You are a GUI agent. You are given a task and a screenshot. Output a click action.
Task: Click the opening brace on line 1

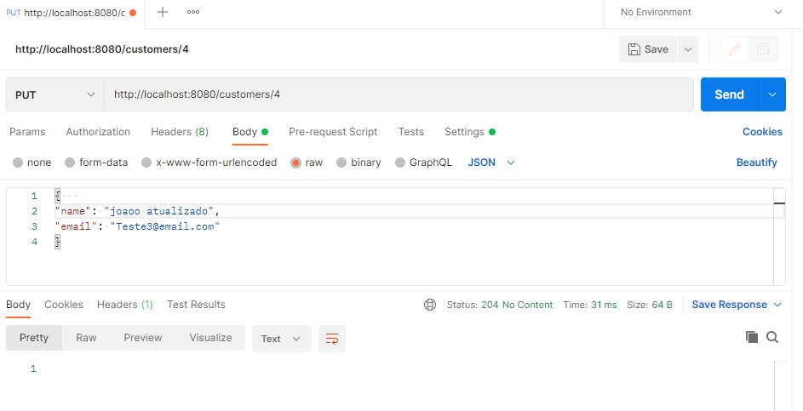(x=58, y=196)
